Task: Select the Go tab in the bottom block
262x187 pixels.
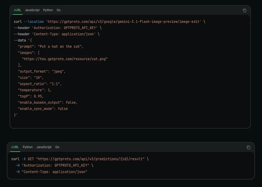Action: pos(57,147)
